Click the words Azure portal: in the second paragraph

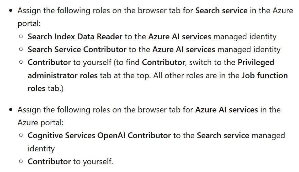(x=40, y=123)
